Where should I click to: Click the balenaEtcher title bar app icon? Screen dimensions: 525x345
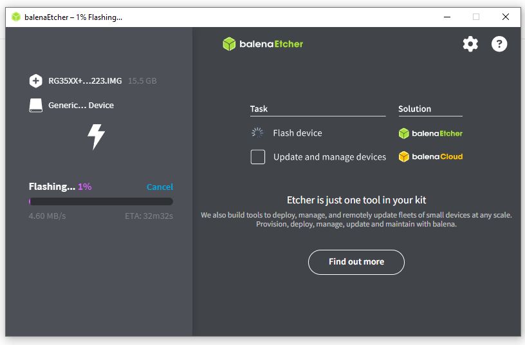pos(16,17)
